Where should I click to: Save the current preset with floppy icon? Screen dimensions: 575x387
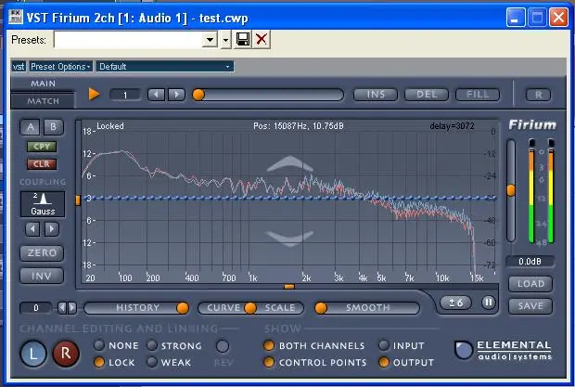pos(243,39)
